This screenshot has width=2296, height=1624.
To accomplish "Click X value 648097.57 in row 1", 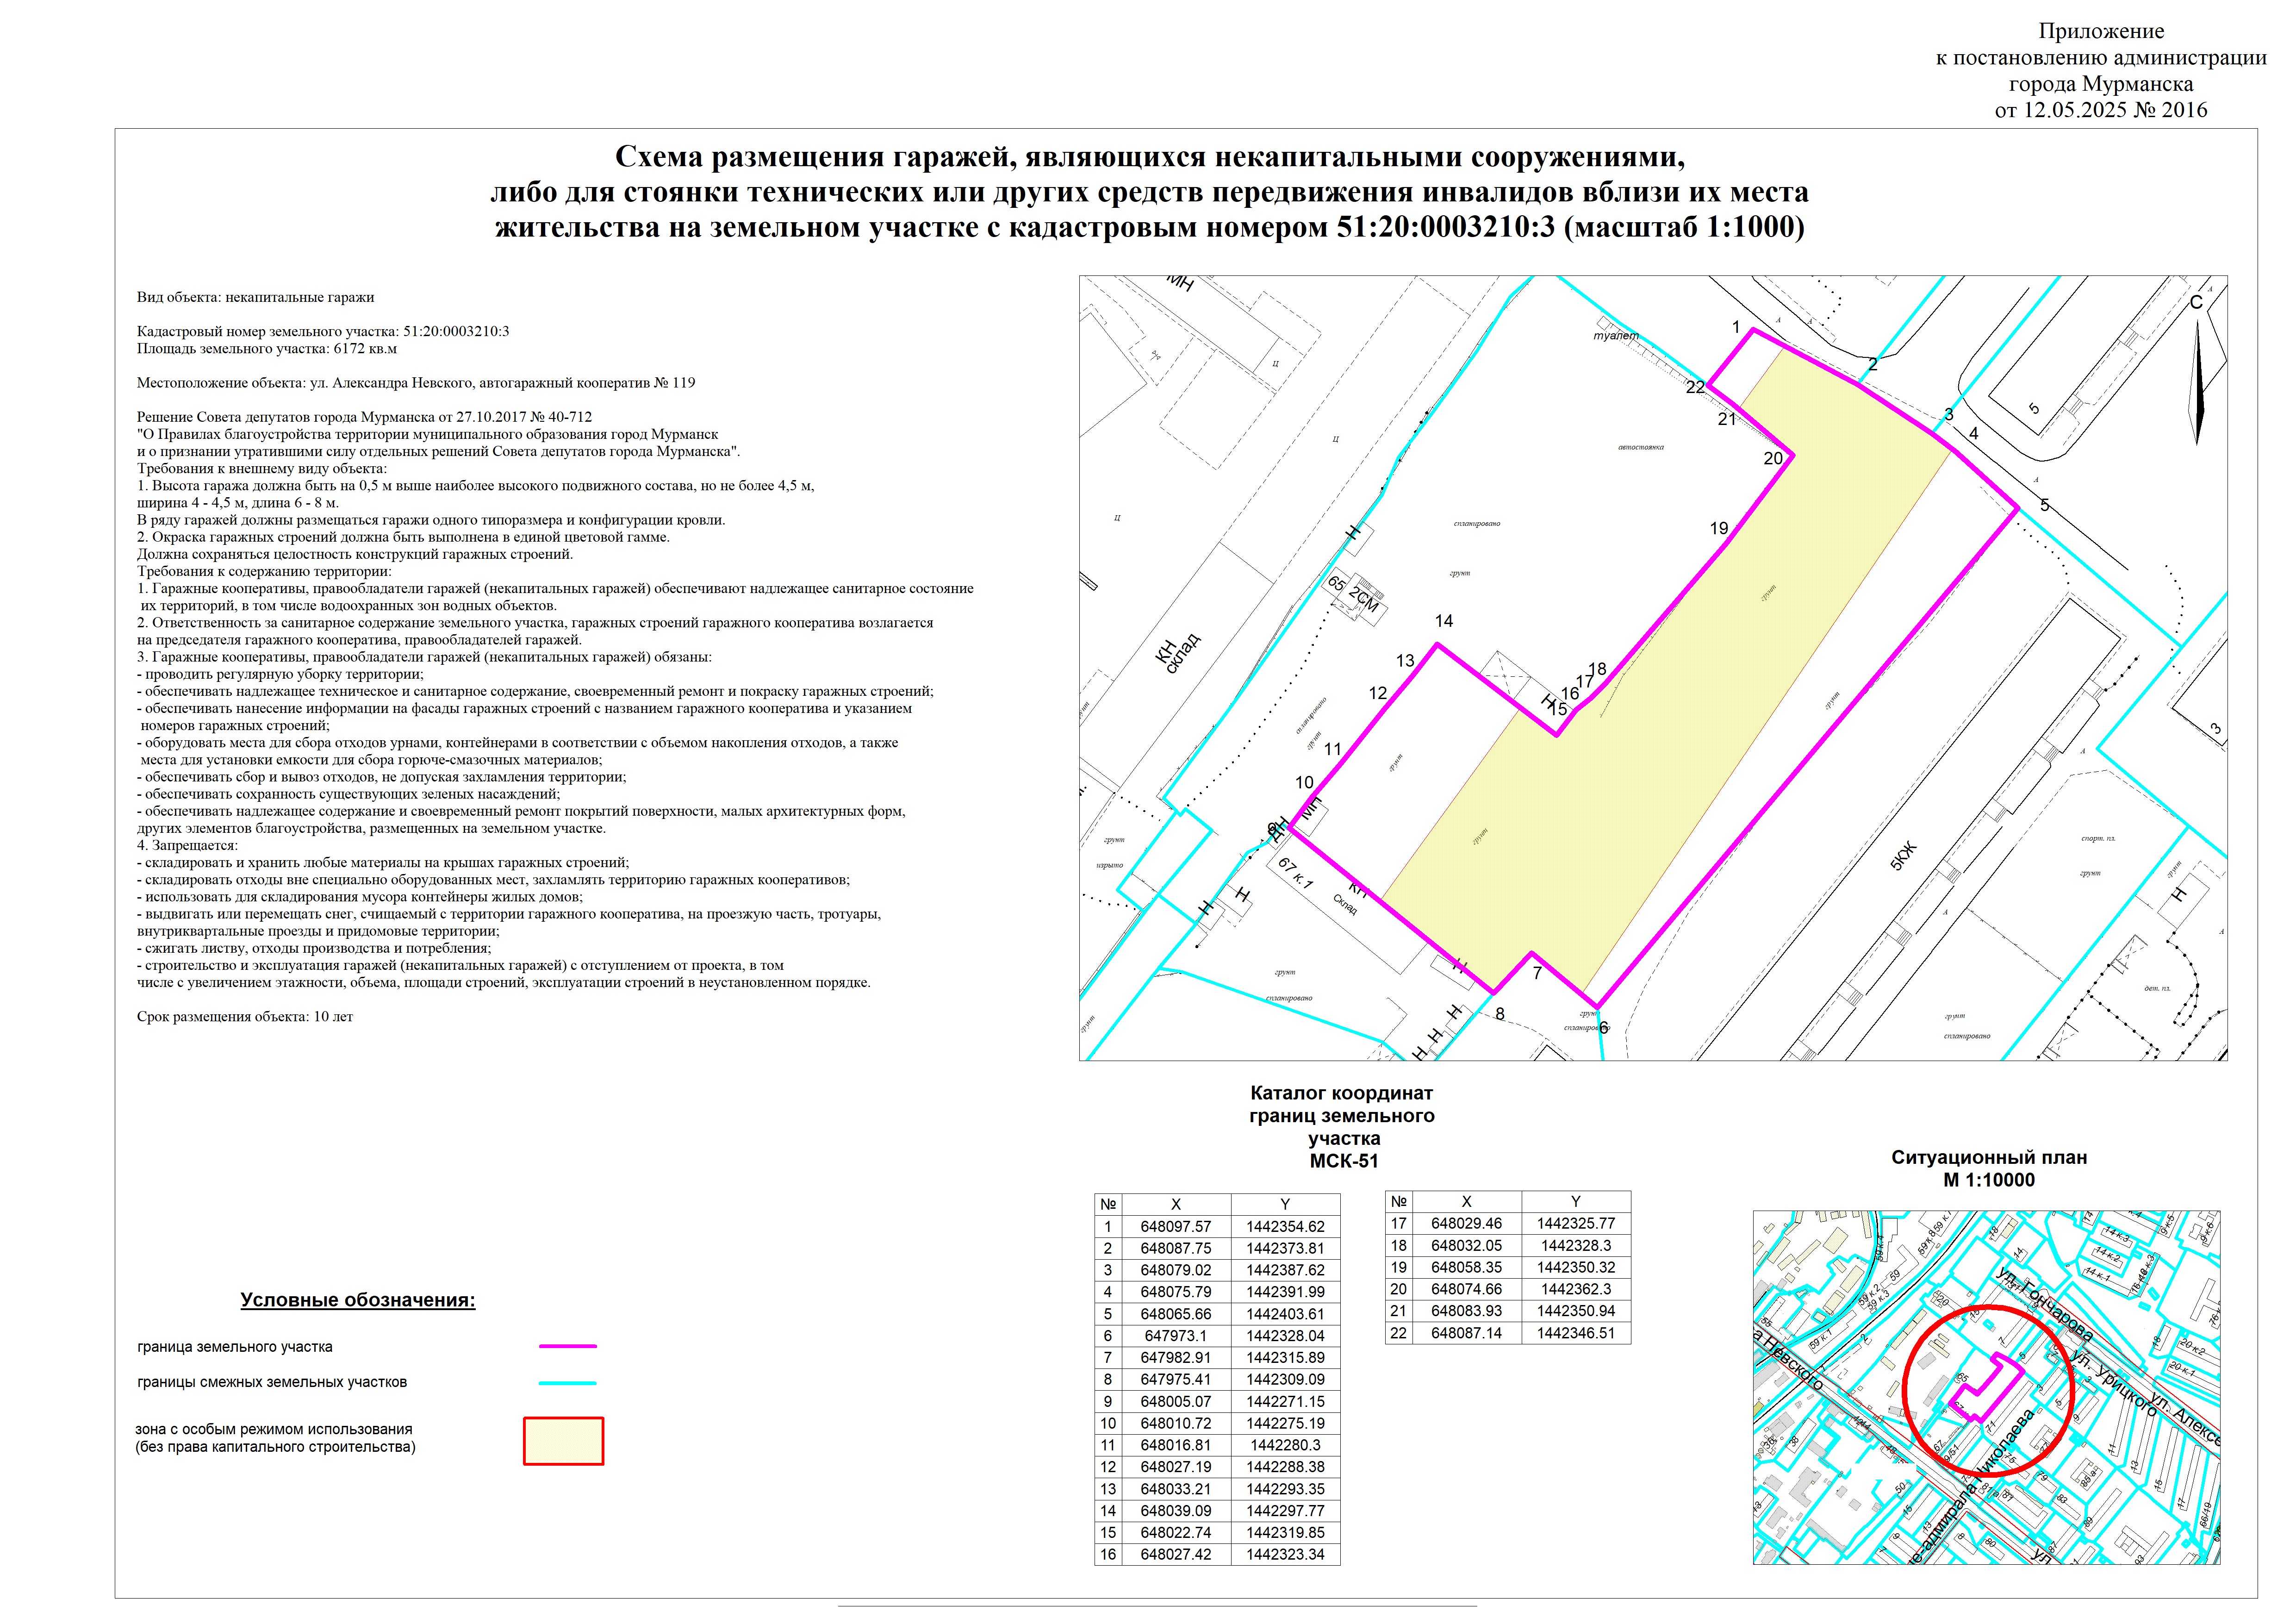I will tap(1175, 1227).
